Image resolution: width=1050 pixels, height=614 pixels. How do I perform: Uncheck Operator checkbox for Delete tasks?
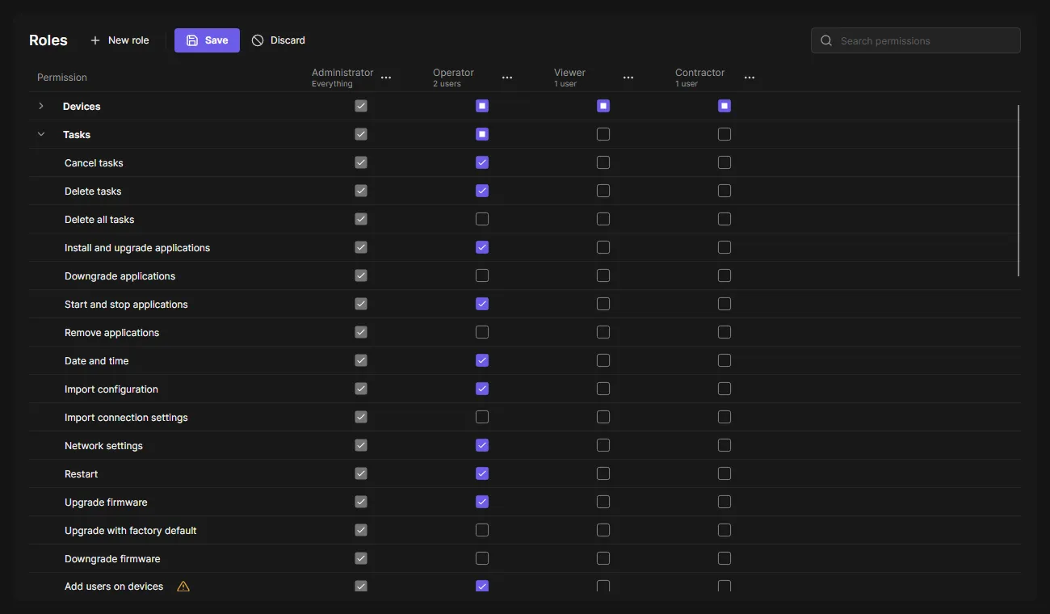click(482, 191)
